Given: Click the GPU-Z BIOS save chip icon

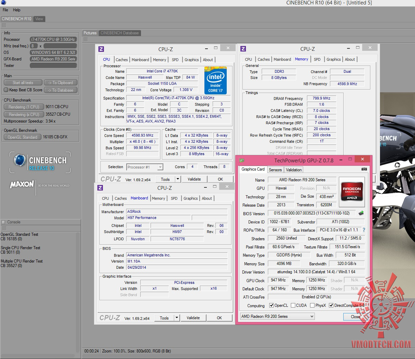Looking at the screenshot, I should tap(361, 213).
